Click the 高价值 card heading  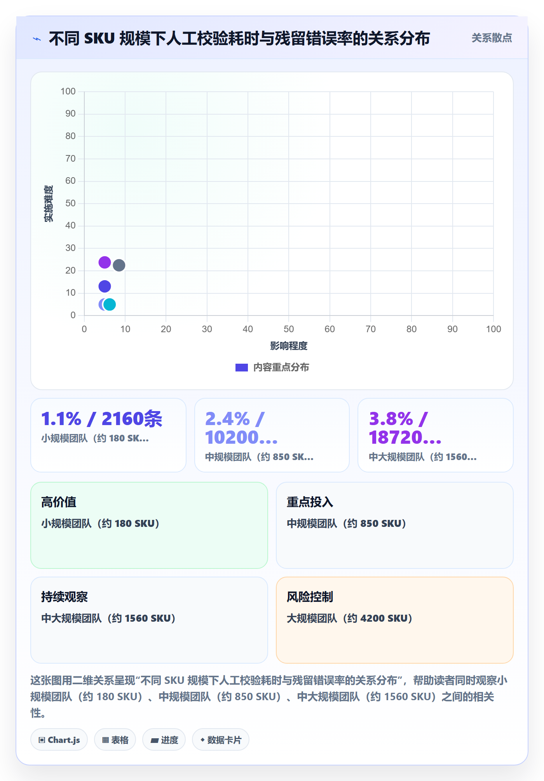[x=59, y=502]
